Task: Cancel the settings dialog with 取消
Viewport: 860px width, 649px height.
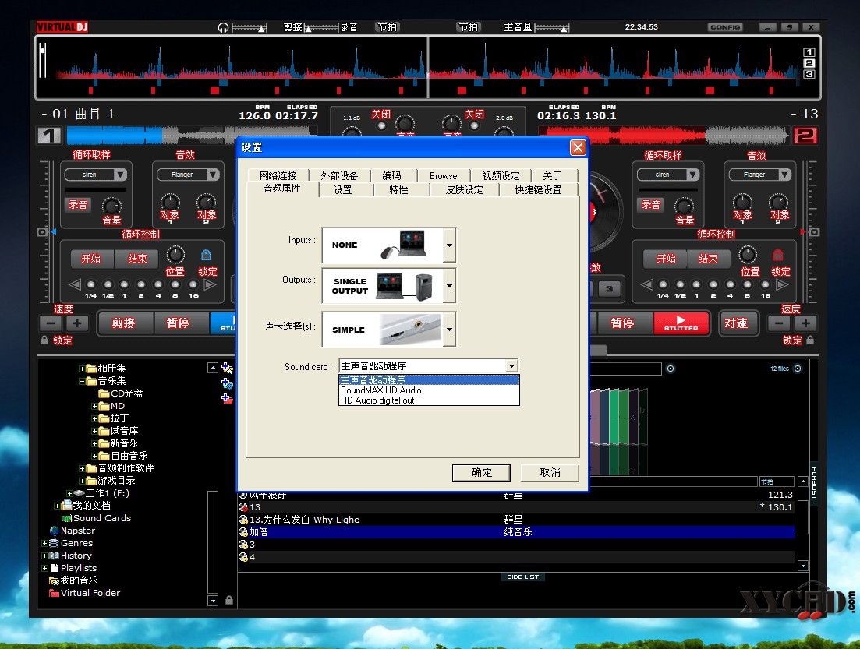Action: click(x=550, y=472)
